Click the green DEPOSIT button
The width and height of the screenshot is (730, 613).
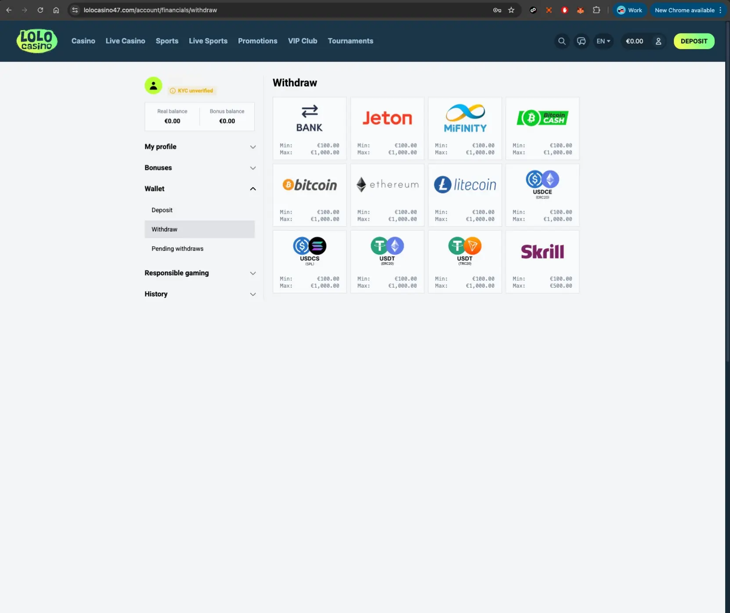coord(694,41)
